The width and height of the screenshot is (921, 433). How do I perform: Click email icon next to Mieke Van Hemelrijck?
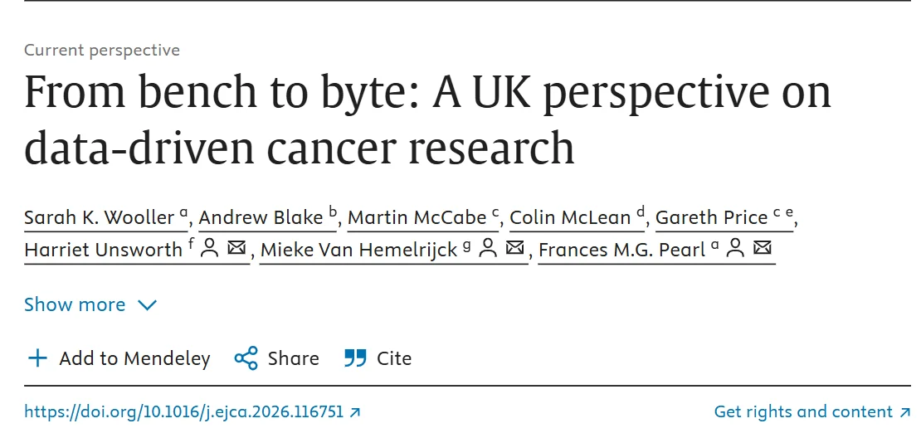pos(515,248)
